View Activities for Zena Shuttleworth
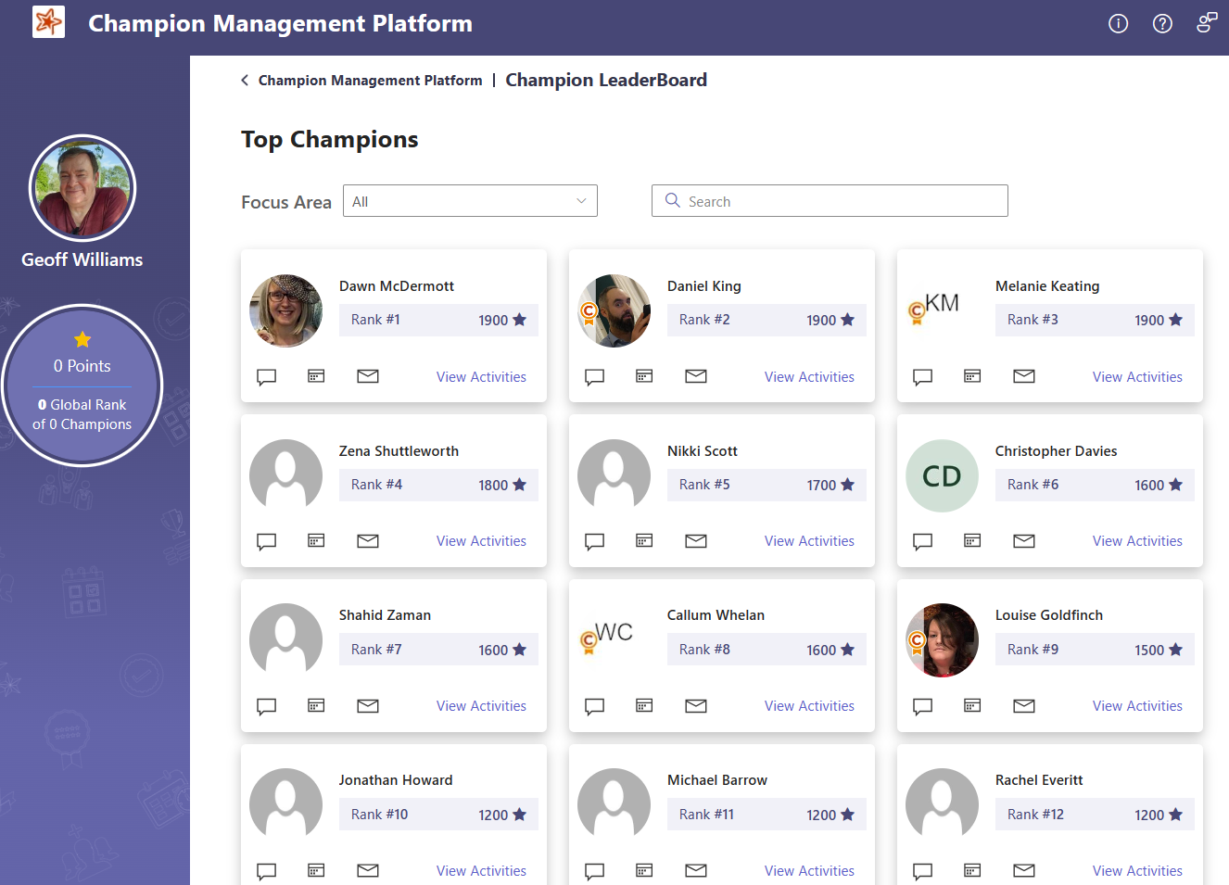The height and width of the screenshot is (885, 1229). click(x=481, y=541)
